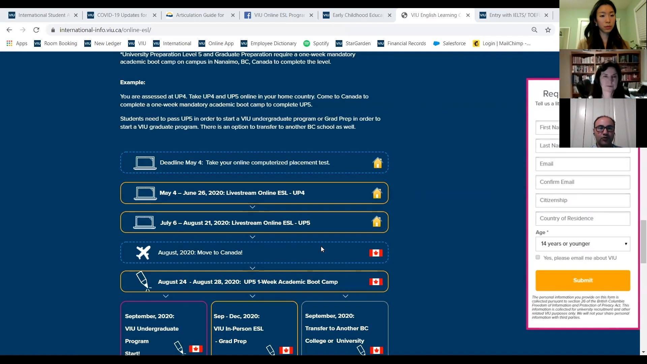The width and height of the screenshot is (647, 364).
Task: Click the laptop icon in placement test step
Action: tap(145, 163)
